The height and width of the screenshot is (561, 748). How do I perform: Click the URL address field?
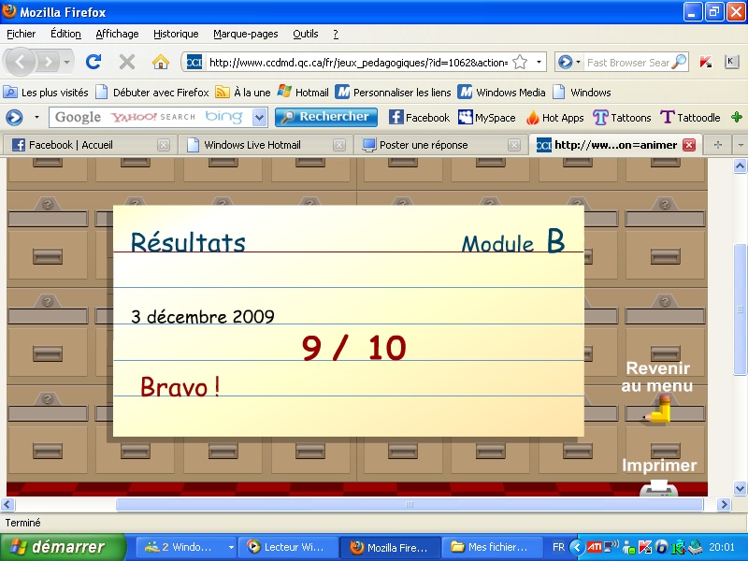(x=358, y=63)
